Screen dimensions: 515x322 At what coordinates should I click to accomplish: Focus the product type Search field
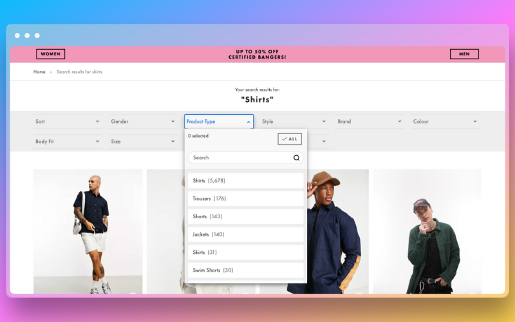(x=246, y=158)
